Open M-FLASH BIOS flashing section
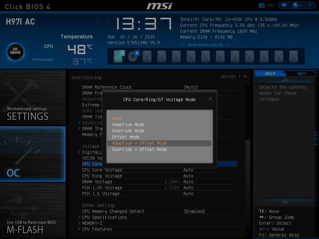Screen dimensions: 319x239 coord(32,211)
